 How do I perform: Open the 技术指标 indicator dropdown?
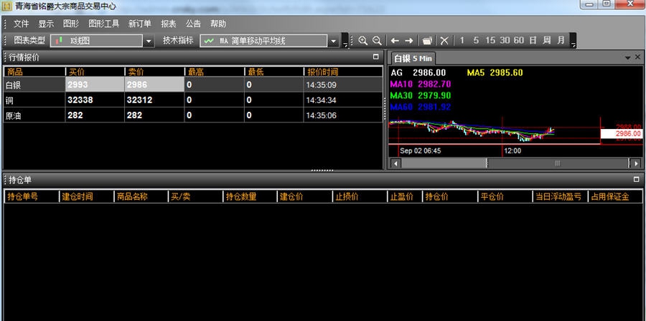click(x=333, y=41)
